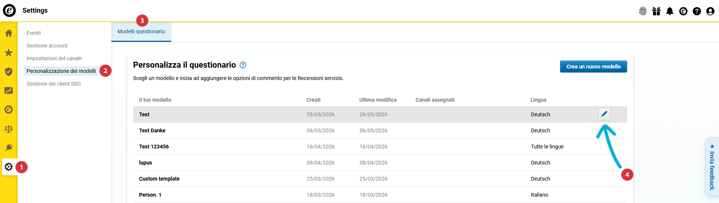Image resolution: width=719 pixels, height=203 pixels.
Task: Click the fingerprint icon in the top bar
Action: (643, 11)
